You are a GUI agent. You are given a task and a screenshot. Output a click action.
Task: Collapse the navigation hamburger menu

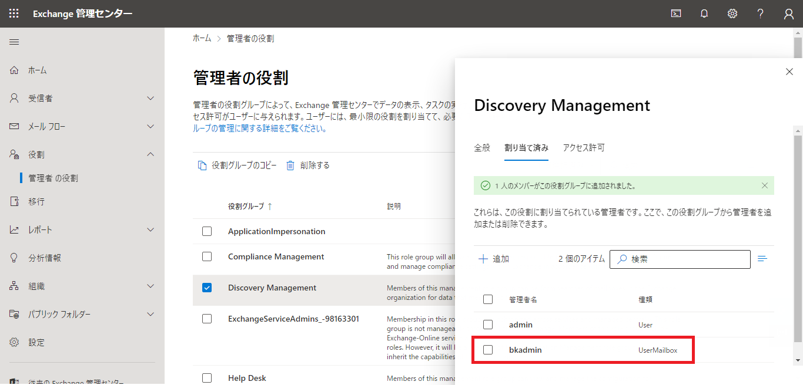[x=14, y=42]
